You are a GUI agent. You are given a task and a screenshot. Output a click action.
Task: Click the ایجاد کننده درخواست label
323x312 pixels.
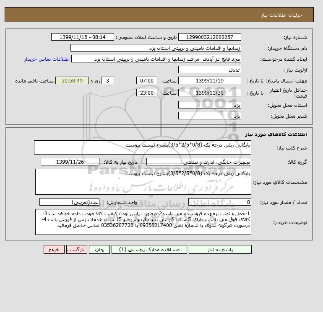[x=284, y=59]
